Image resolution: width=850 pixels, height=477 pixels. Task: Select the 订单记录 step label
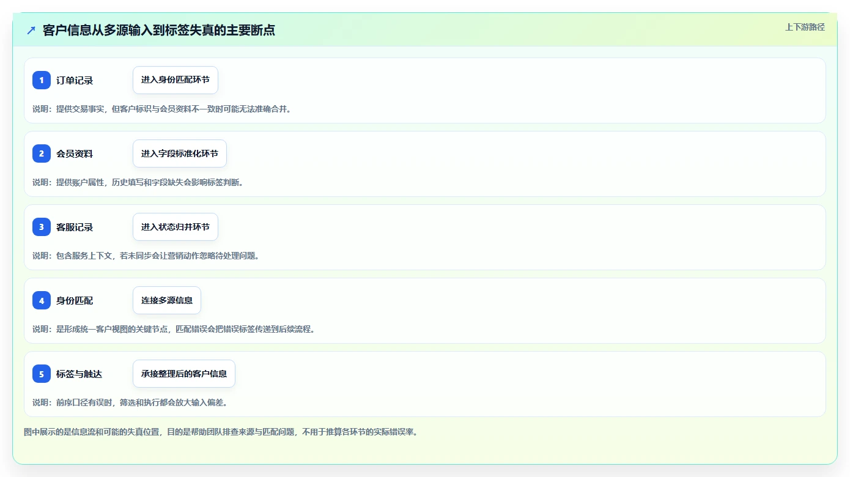[75, 80]
